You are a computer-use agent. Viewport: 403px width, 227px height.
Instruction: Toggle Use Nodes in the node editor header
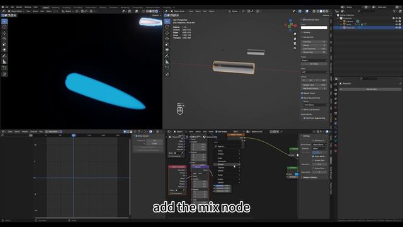[217, 132]
